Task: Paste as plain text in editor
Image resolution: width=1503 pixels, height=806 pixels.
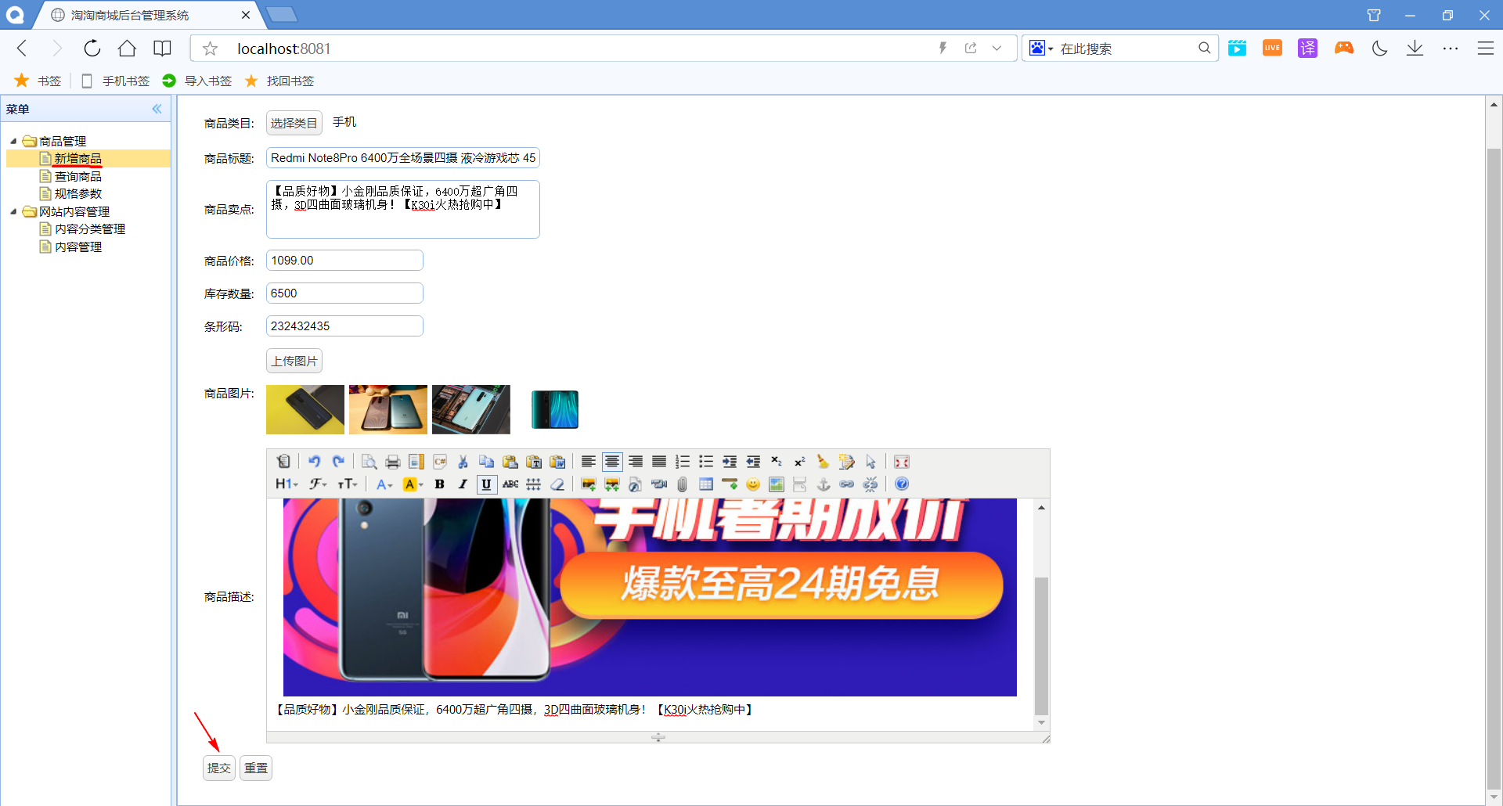Action: (x=533, y=462)
